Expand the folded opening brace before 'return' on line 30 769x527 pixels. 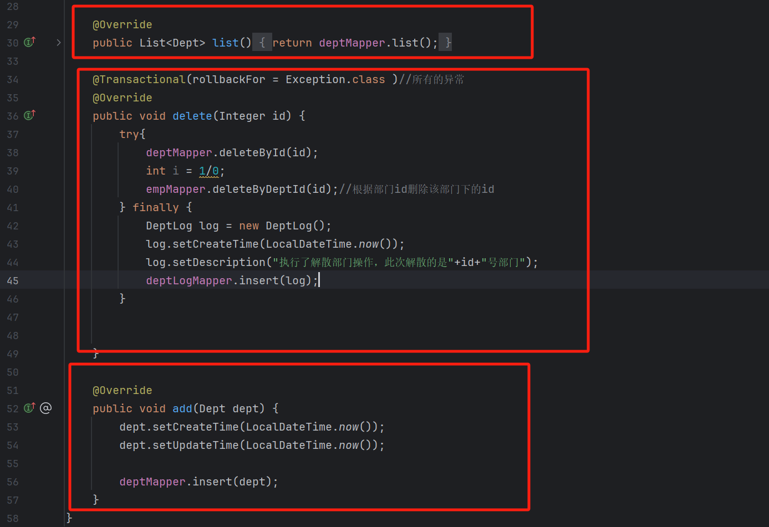click(x=262, y=43)
